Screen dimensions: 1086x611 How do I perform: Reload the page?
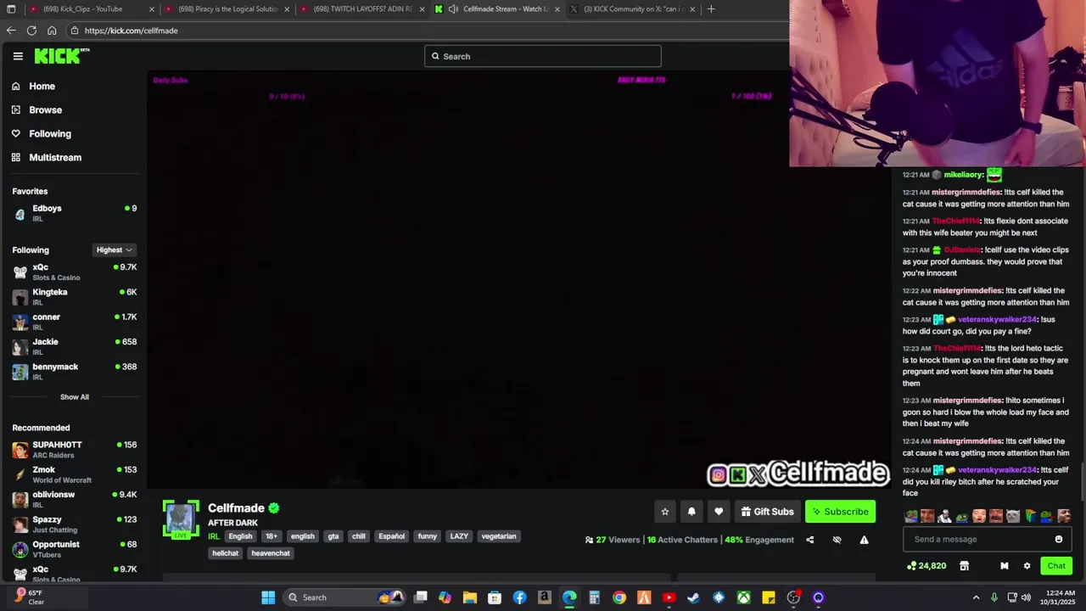[31, 31]
